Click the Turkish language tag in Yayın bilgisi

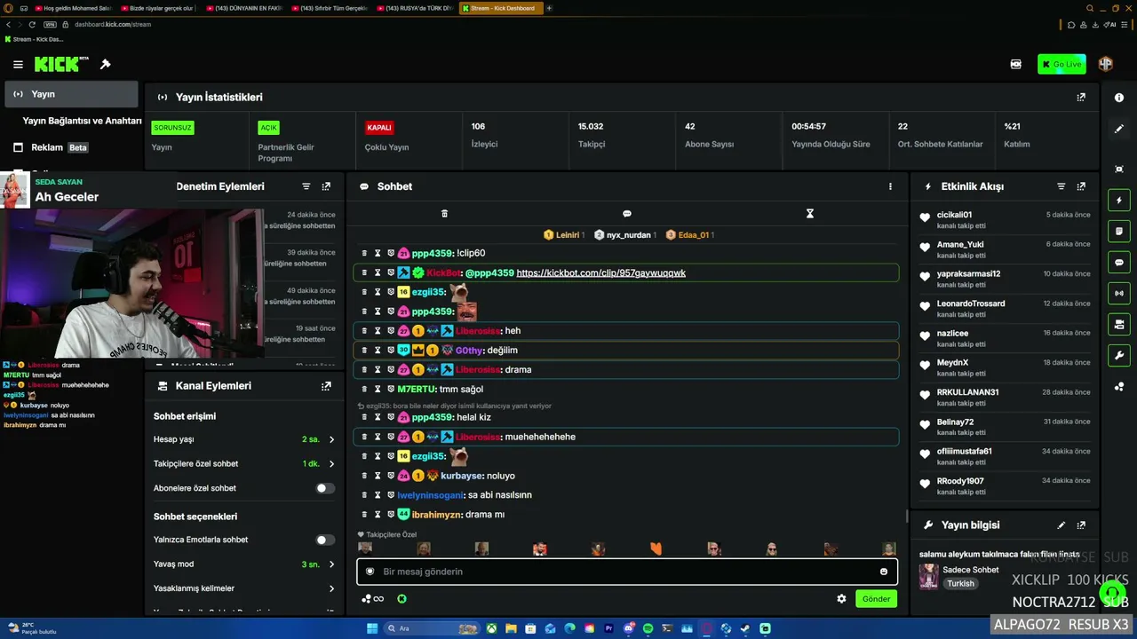pyautogui.click(x=960, y=584)
